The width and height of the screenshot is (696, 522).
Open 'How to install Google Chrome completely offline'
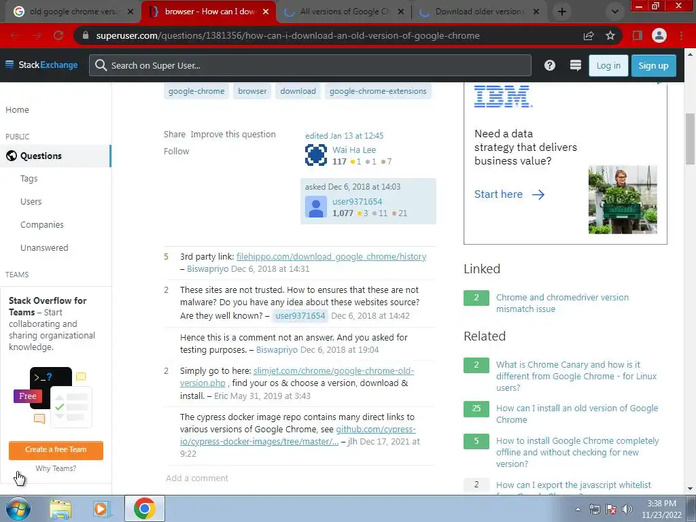tap(578, 452)
